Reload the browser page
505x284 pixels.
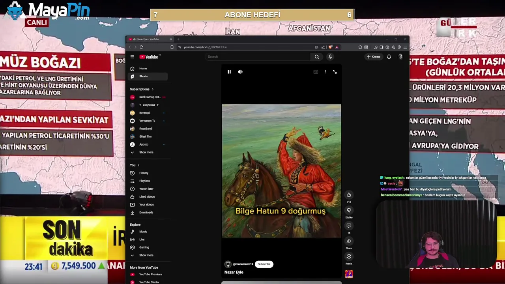point(141,47)
